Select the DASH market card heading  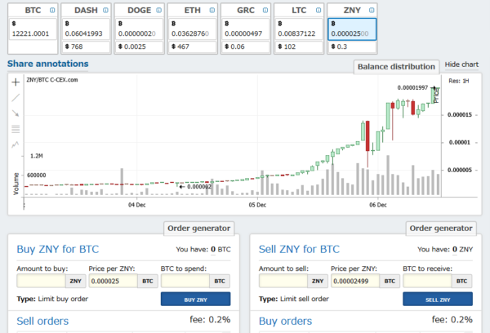(x=86, y=11)
